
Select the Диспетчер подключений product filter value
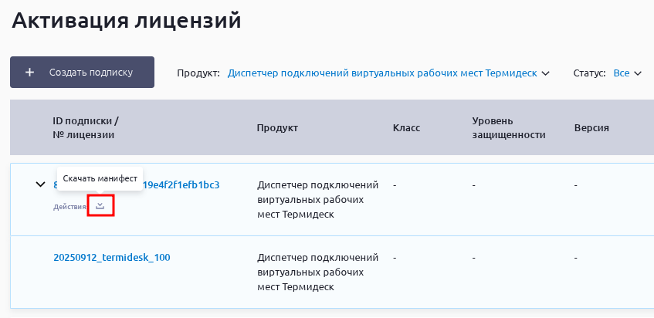(x=382, y=73)
